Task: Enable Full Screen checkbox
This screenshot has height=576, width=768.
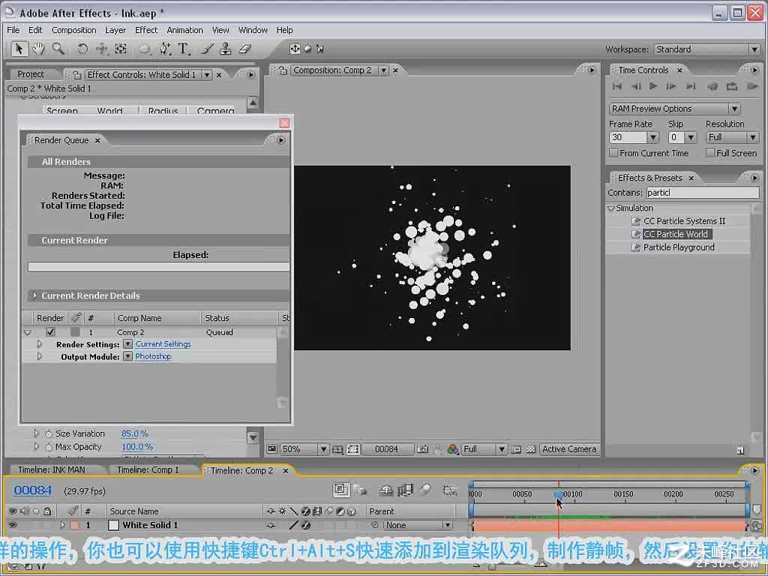Action: point(709,153)
